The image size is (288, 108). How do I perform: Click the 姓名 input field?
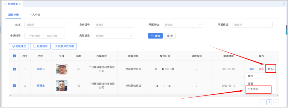coord(45,25)
